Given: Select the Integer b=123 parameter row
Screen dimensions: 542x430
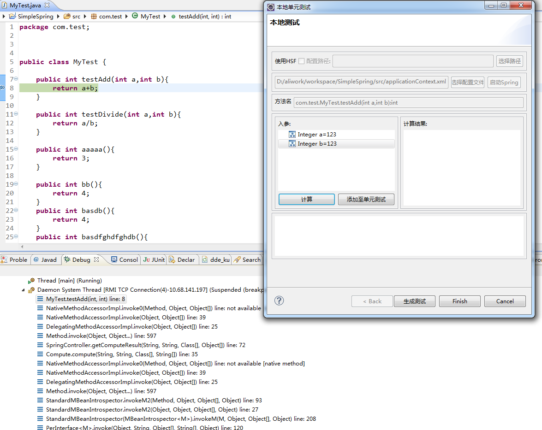Looking at the screenshot, I should tap(336, 144).
